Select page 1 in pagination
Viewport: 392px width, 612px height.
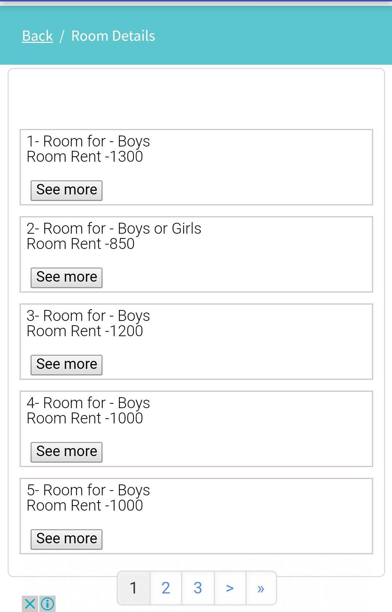[133, 588]
